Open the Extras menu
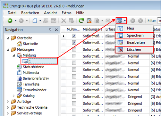Screen dimensions: 161x116 (x=66, y=13)
